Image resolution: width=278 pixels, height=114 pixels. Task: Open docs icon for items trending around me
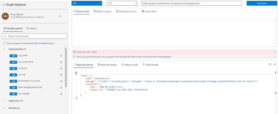(x=61, y=87)
